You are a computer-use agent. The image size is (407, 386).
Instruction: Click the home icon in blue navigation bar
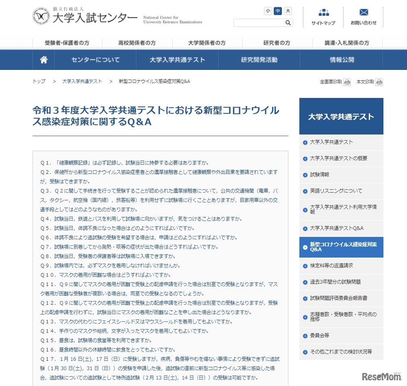[x=43, y=60]
